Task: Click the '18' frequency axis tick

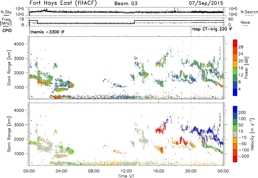Action: [x=22, y=19]
